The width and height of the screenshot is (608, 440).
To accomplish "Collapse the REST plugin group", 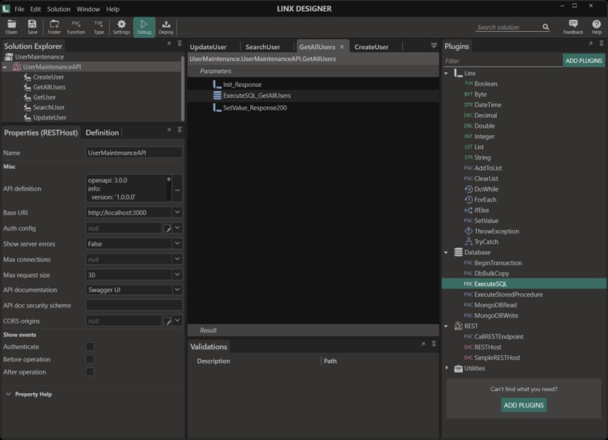I will [x=446, y=326].
